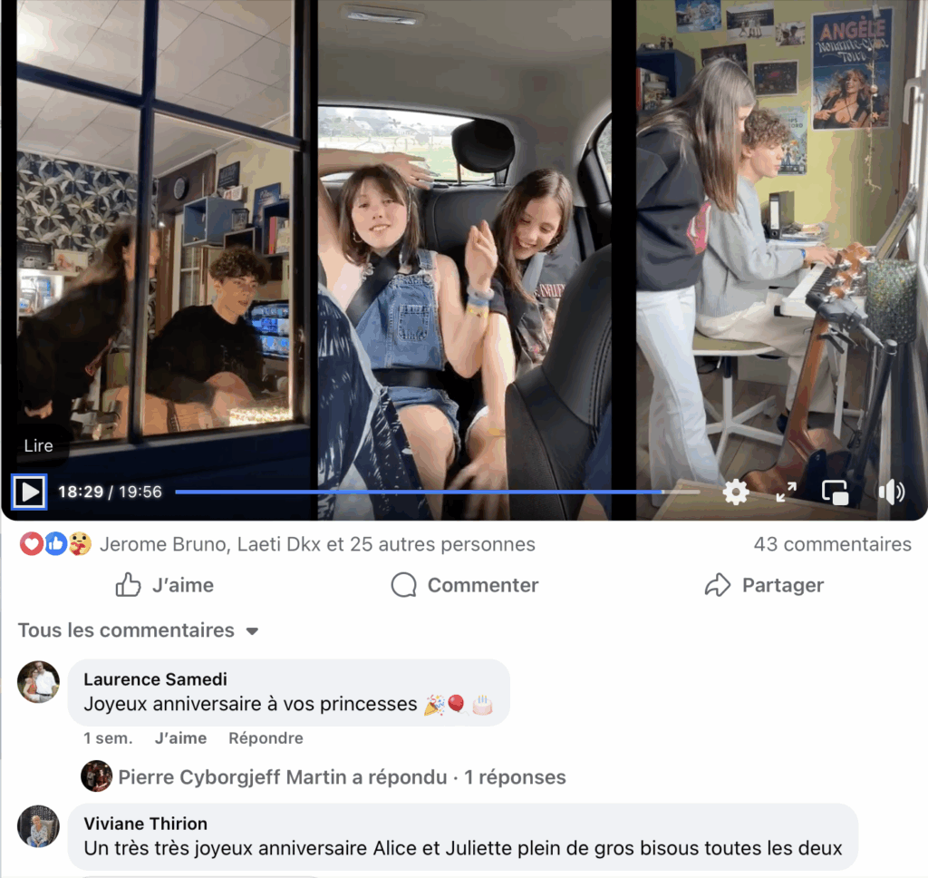Open picture-in-picture mini player
Screen dimensions: 928x878
point(835,493)
